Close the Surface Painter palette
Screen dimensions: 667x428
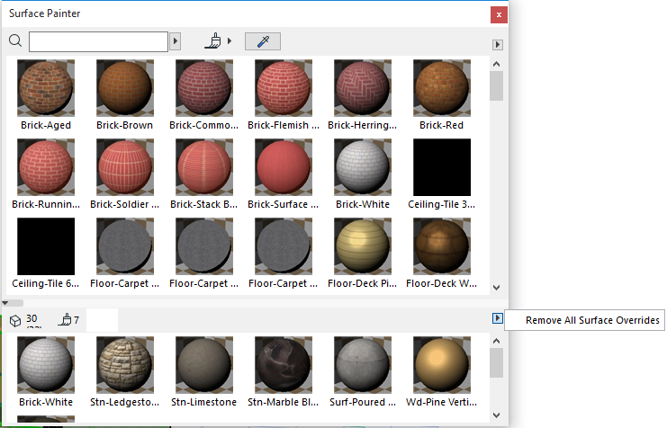coord(497,14)
